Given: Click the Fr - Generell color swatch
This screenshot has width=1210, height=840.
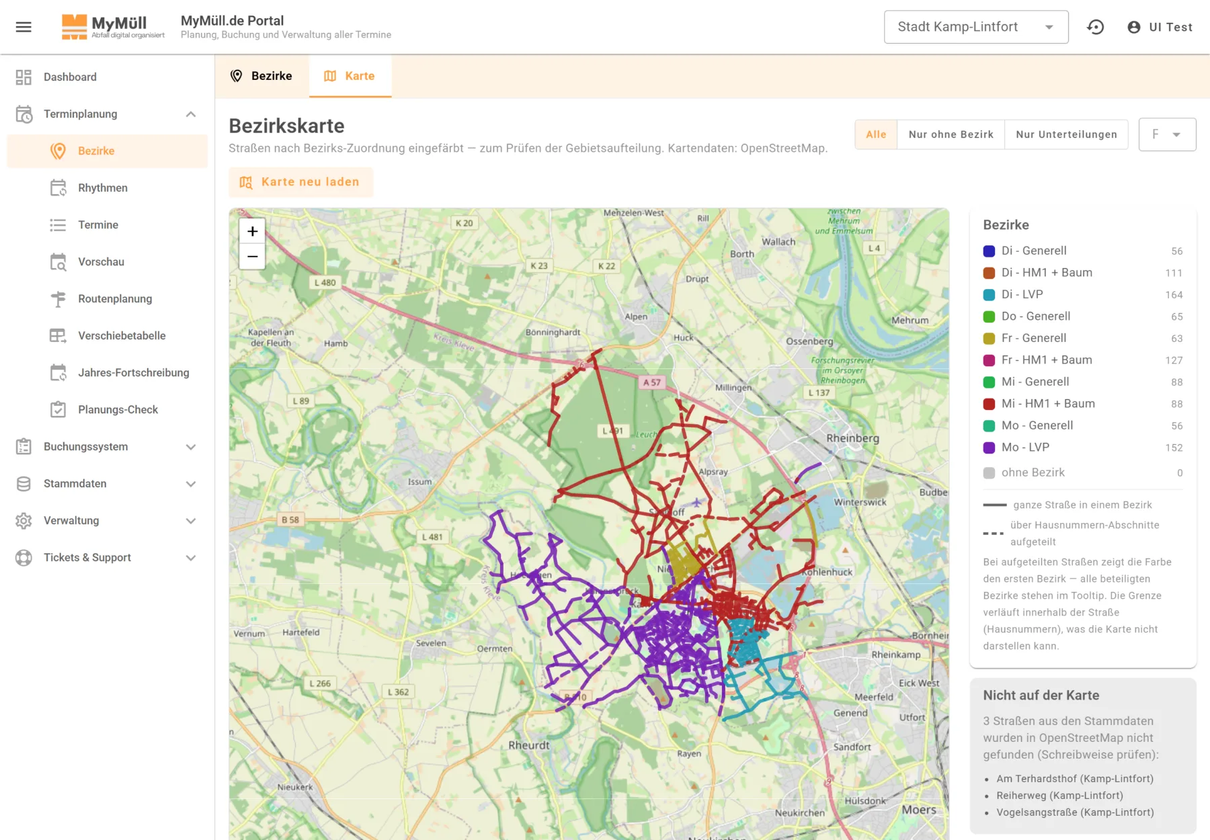Looking at the screenshot, I should [x=989, y=339].
